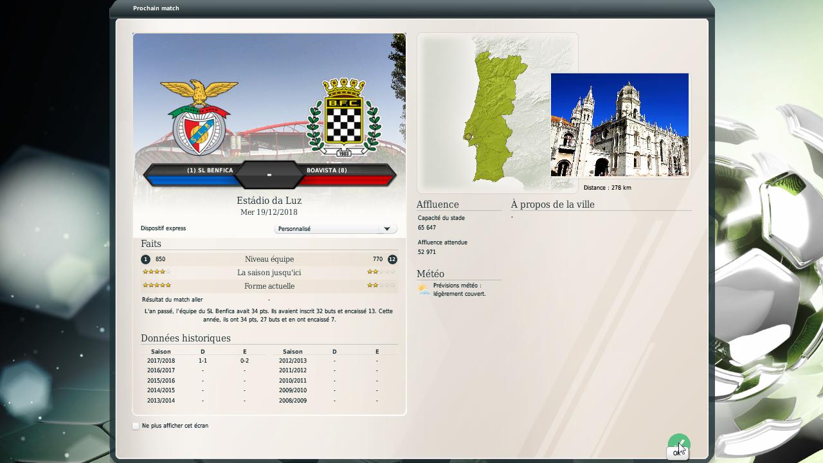Click Boavista's rank 12 badge

click(392, 259)
